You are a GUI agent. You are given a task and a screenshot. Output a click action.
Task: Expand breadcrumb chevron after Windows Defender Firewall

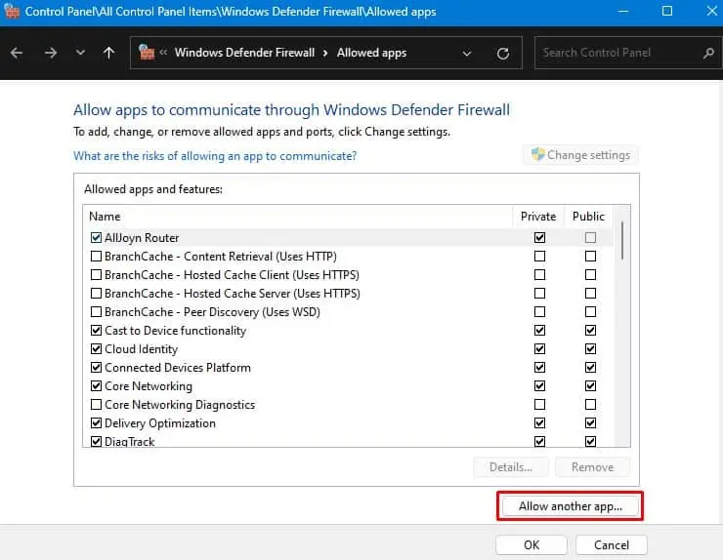(x=325, y=53)
